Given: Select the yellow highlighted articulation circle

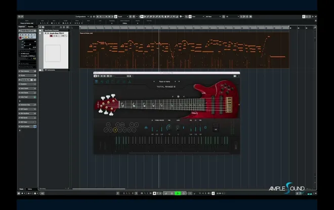Looking at the screenshot, I should coord(115,130).
